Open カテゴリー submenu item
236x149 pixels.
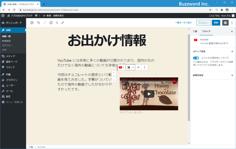click(x=7, y=45)
